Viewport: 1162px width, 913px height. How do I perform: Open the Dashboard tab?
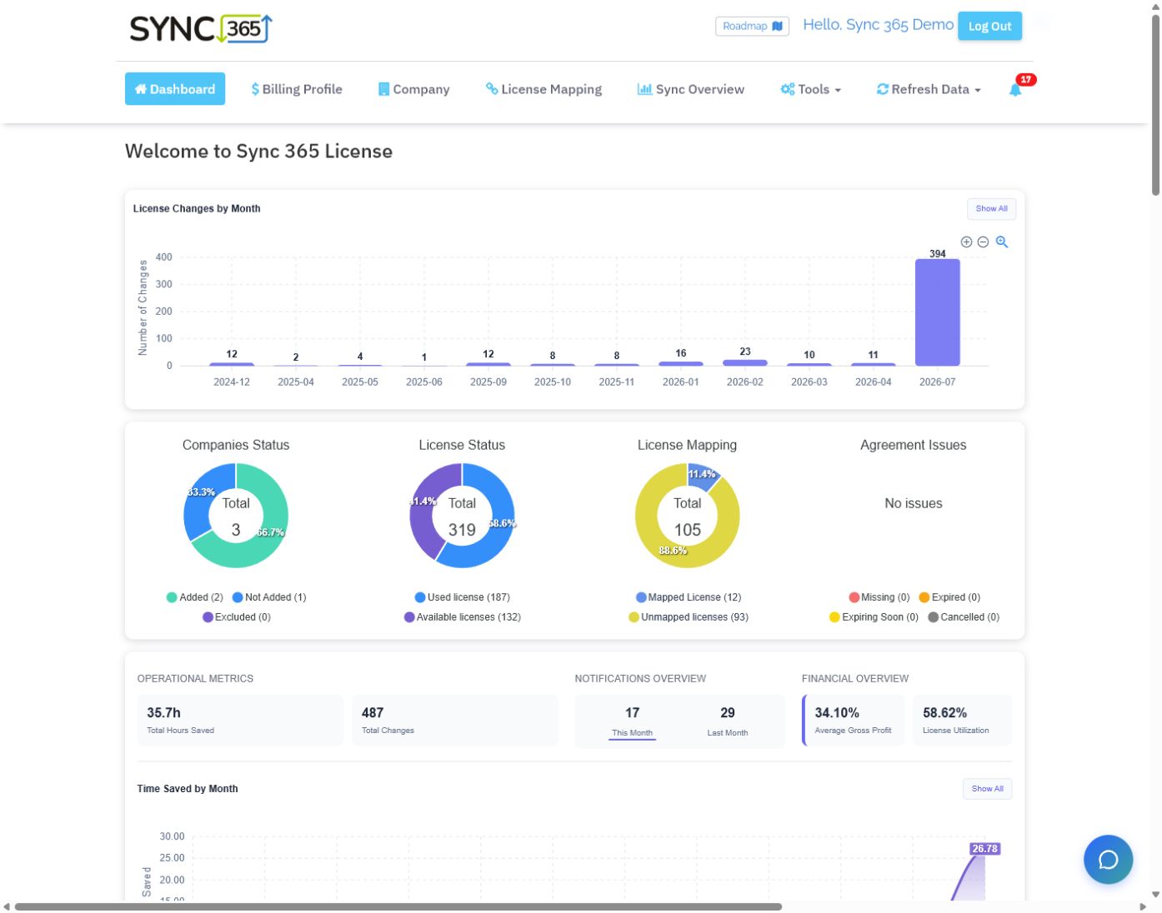point(175,89)
